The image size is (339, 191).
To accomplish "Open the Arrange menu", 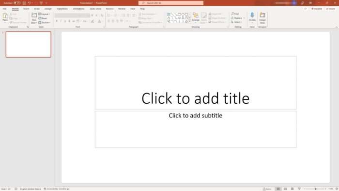I will pos(196,18).
